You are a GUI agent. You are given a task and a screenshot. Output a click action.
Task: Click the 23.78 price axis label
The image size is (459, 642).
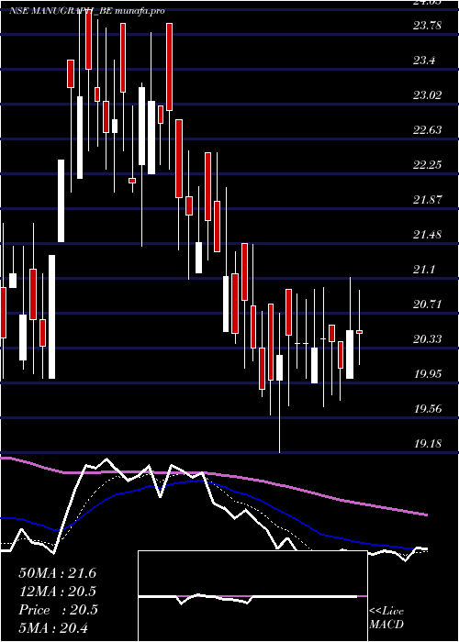point(428,26)
